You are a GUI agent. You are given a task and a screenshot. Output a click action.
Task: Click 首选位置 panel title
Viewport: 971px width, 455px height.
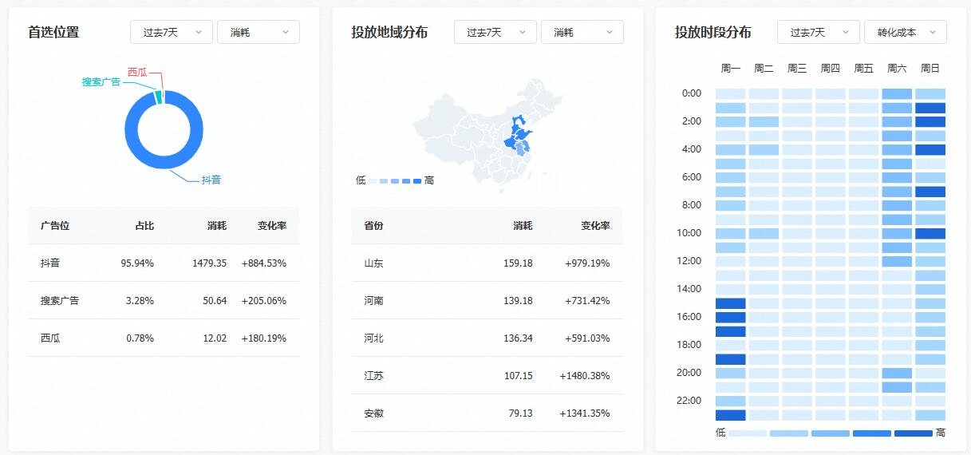53,32
